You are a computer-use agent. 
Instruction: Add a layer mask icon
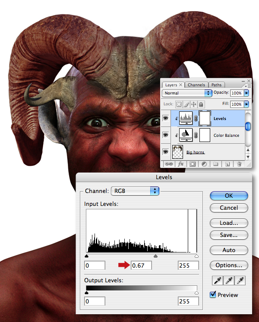tap(193, 164)
